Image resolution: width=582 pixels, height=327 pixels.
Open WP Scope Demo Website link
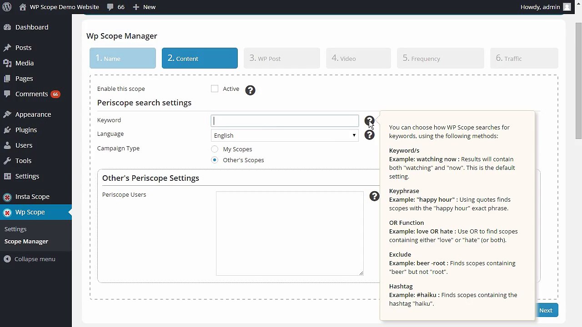[x=64, y=7]
